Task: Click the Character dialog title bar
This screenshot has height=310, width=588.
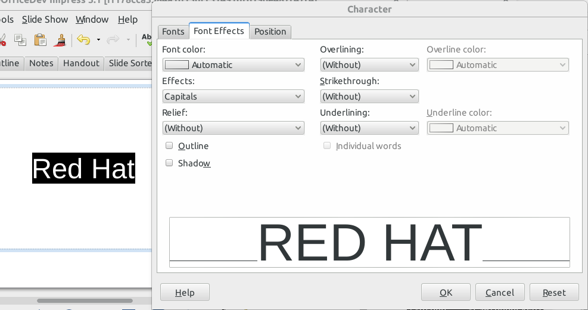Action: pos(369,9)
